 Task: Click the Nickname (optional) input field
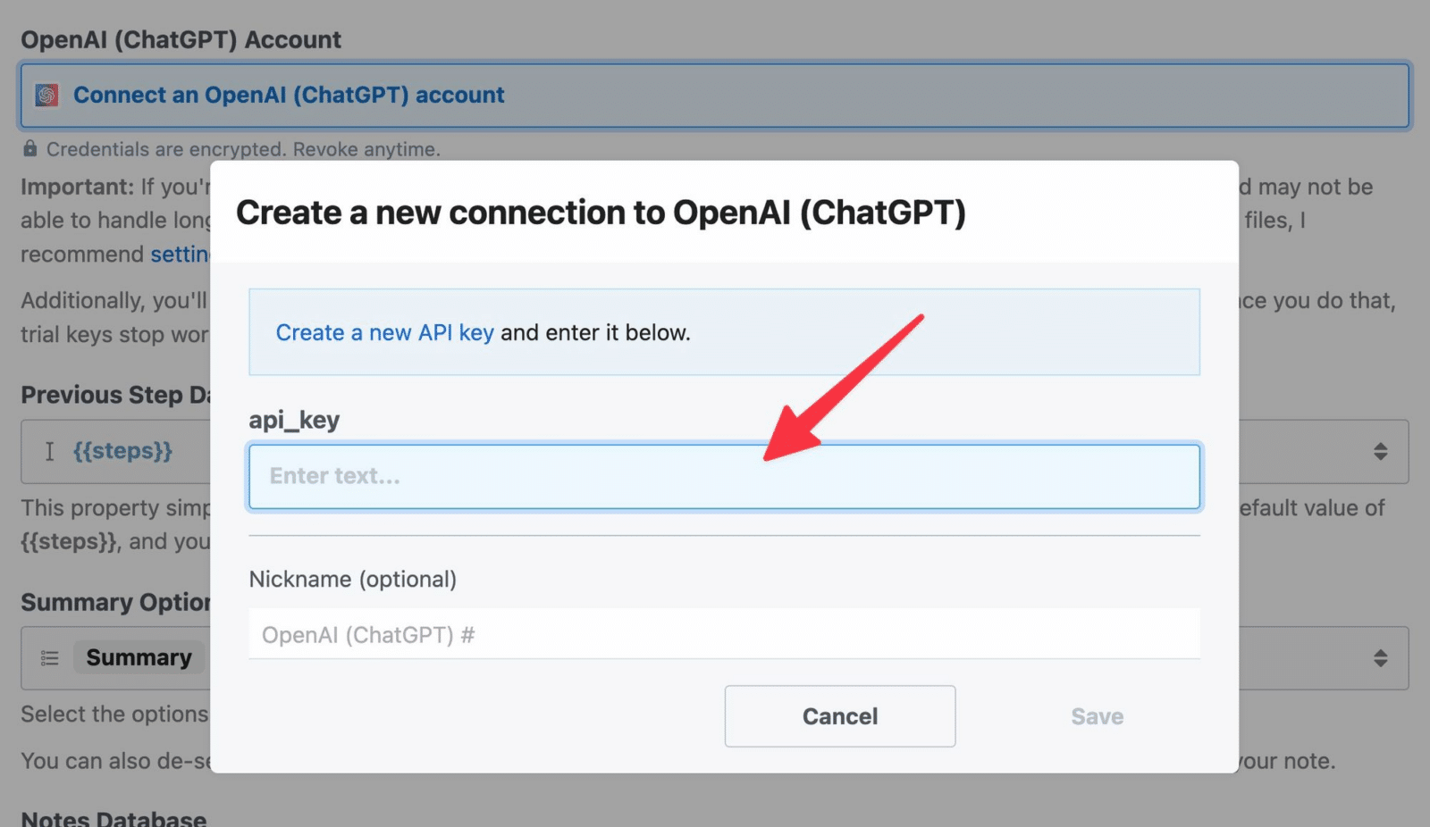(x=724, y=634)
